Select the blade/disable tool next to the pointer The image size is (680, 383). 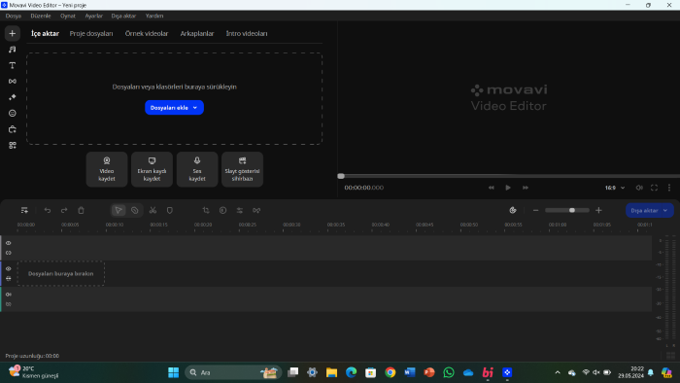click(135, 210)
